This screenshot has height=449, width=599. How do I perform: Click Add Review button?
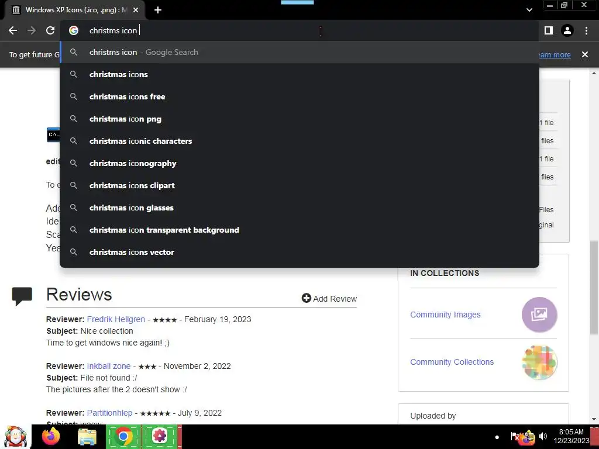click(329, 298)
